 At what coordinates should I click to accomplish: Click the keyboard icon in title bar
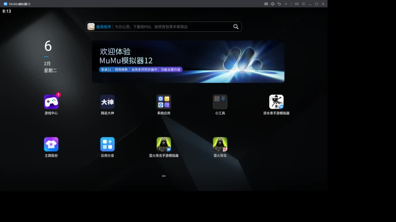point(266,4)
